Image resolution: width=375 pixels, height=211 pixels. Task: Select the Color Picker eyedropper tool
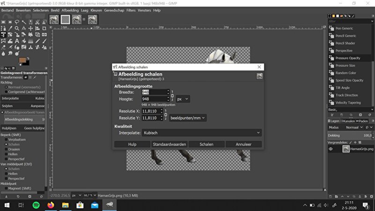tap(10, 28)
